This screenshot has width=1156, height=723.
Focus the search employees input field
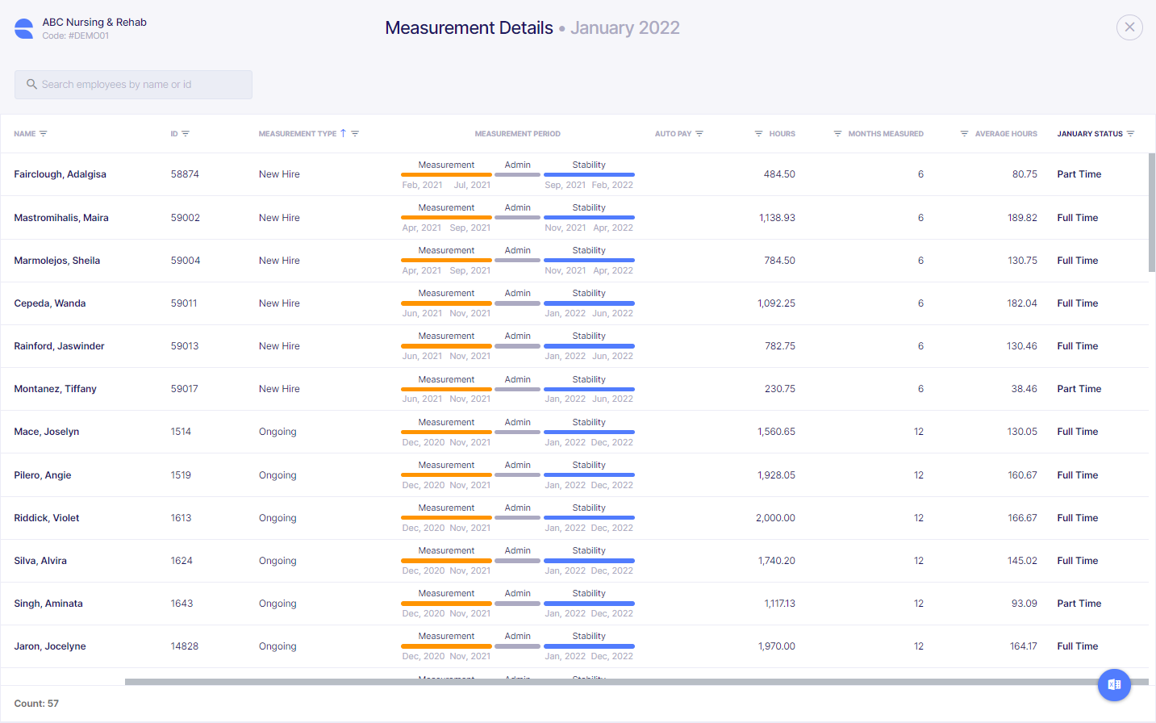[133, 85]
